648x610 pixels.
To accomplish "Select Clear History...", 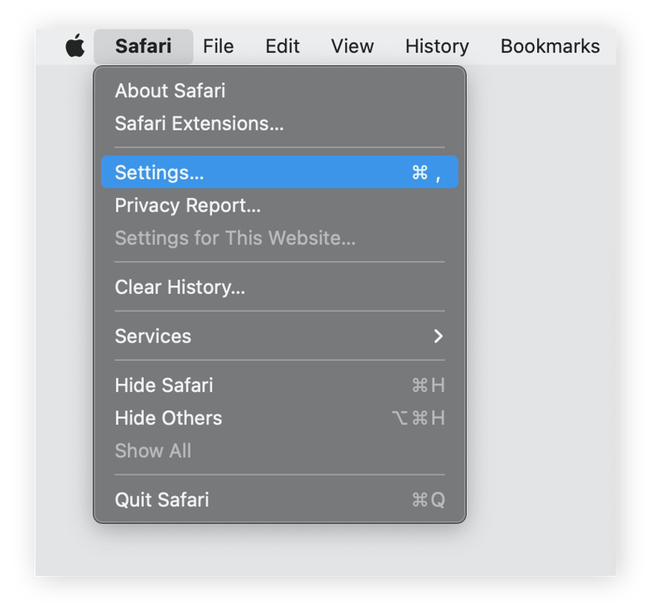I will point(179,287).
